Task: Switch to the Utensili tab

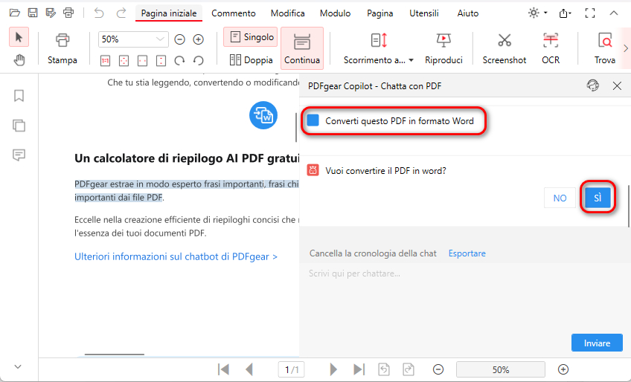Action: coord(424,13)
